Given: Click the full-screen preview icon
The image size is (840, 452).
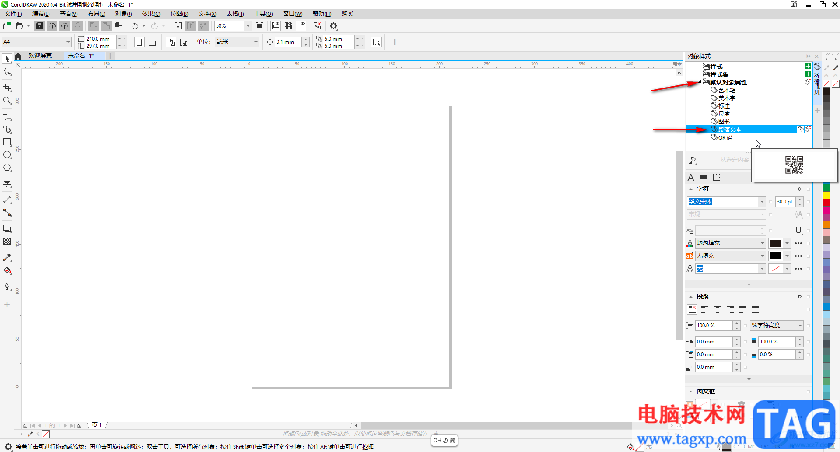Looking at the screenshot, I should [x=259, y=26].
